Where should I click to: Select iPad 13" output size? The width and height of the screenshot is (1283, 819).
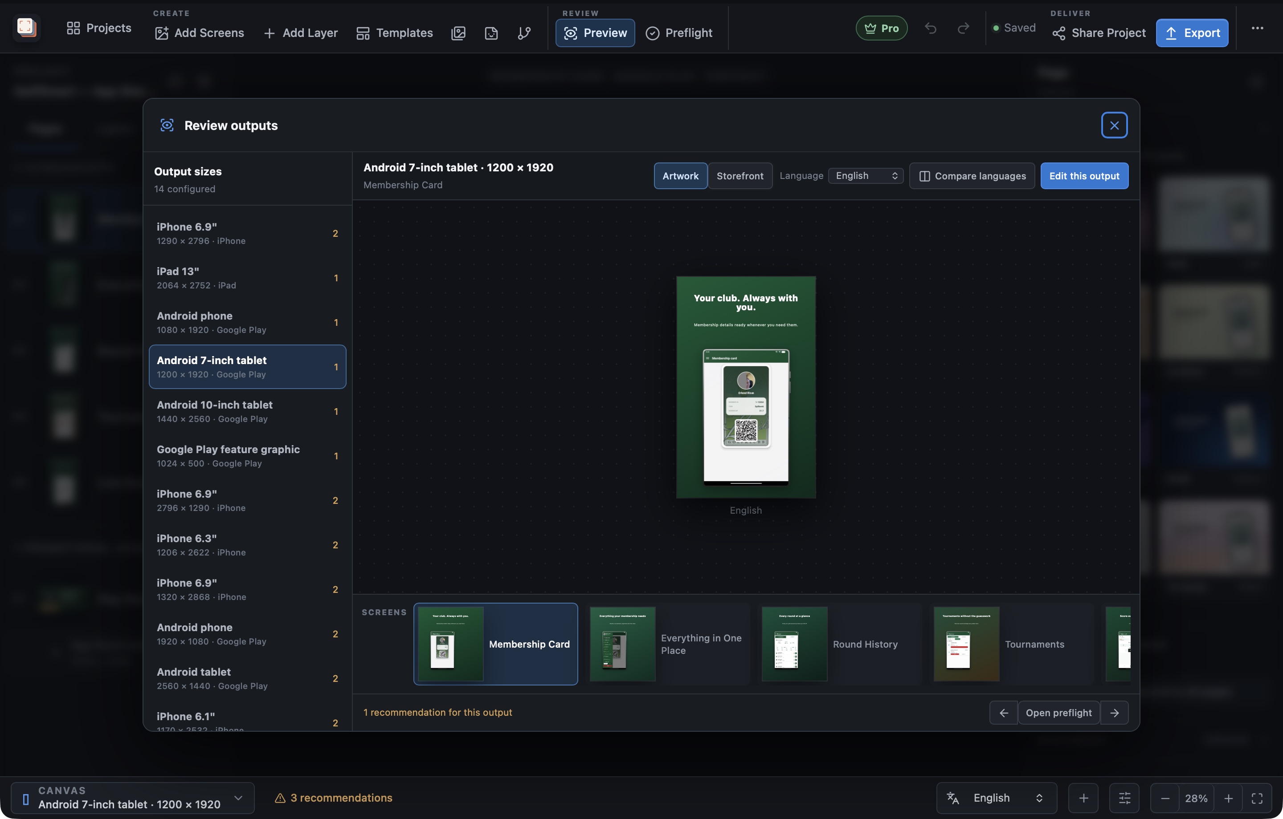point(247,278)
